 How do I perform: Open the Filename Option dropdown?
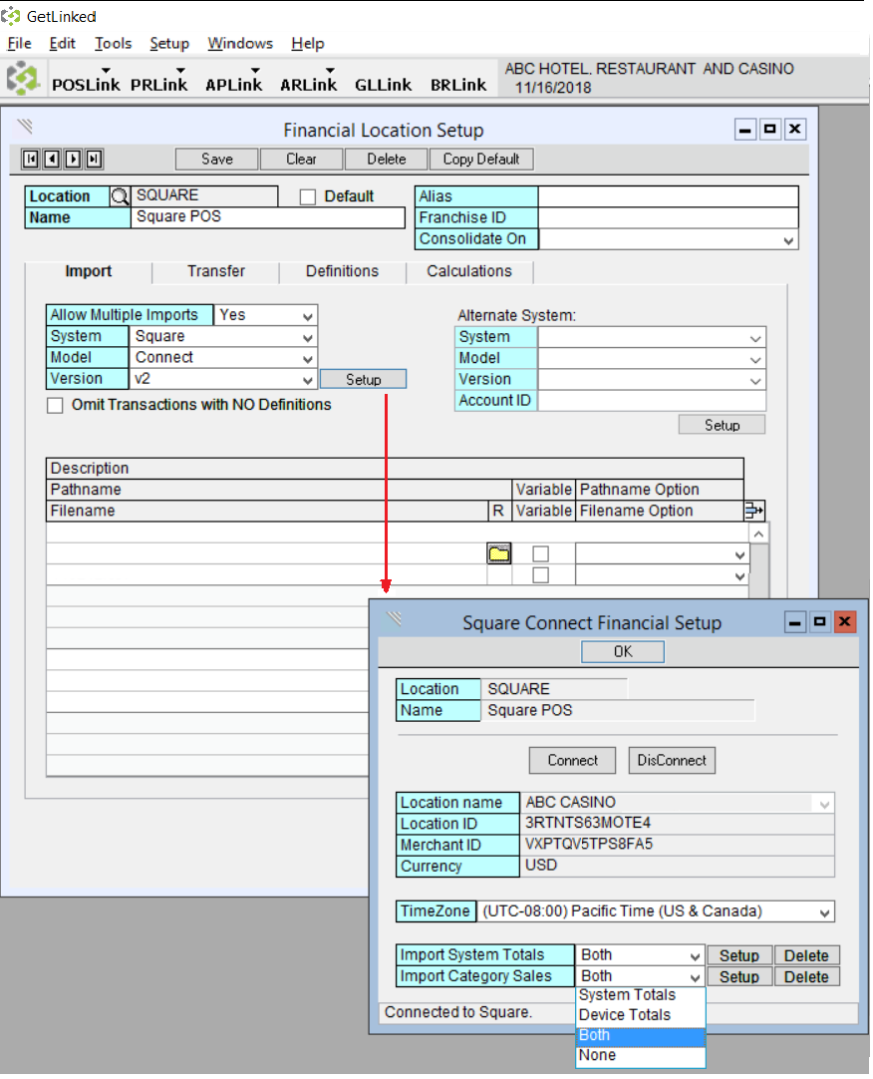point(739,576)
